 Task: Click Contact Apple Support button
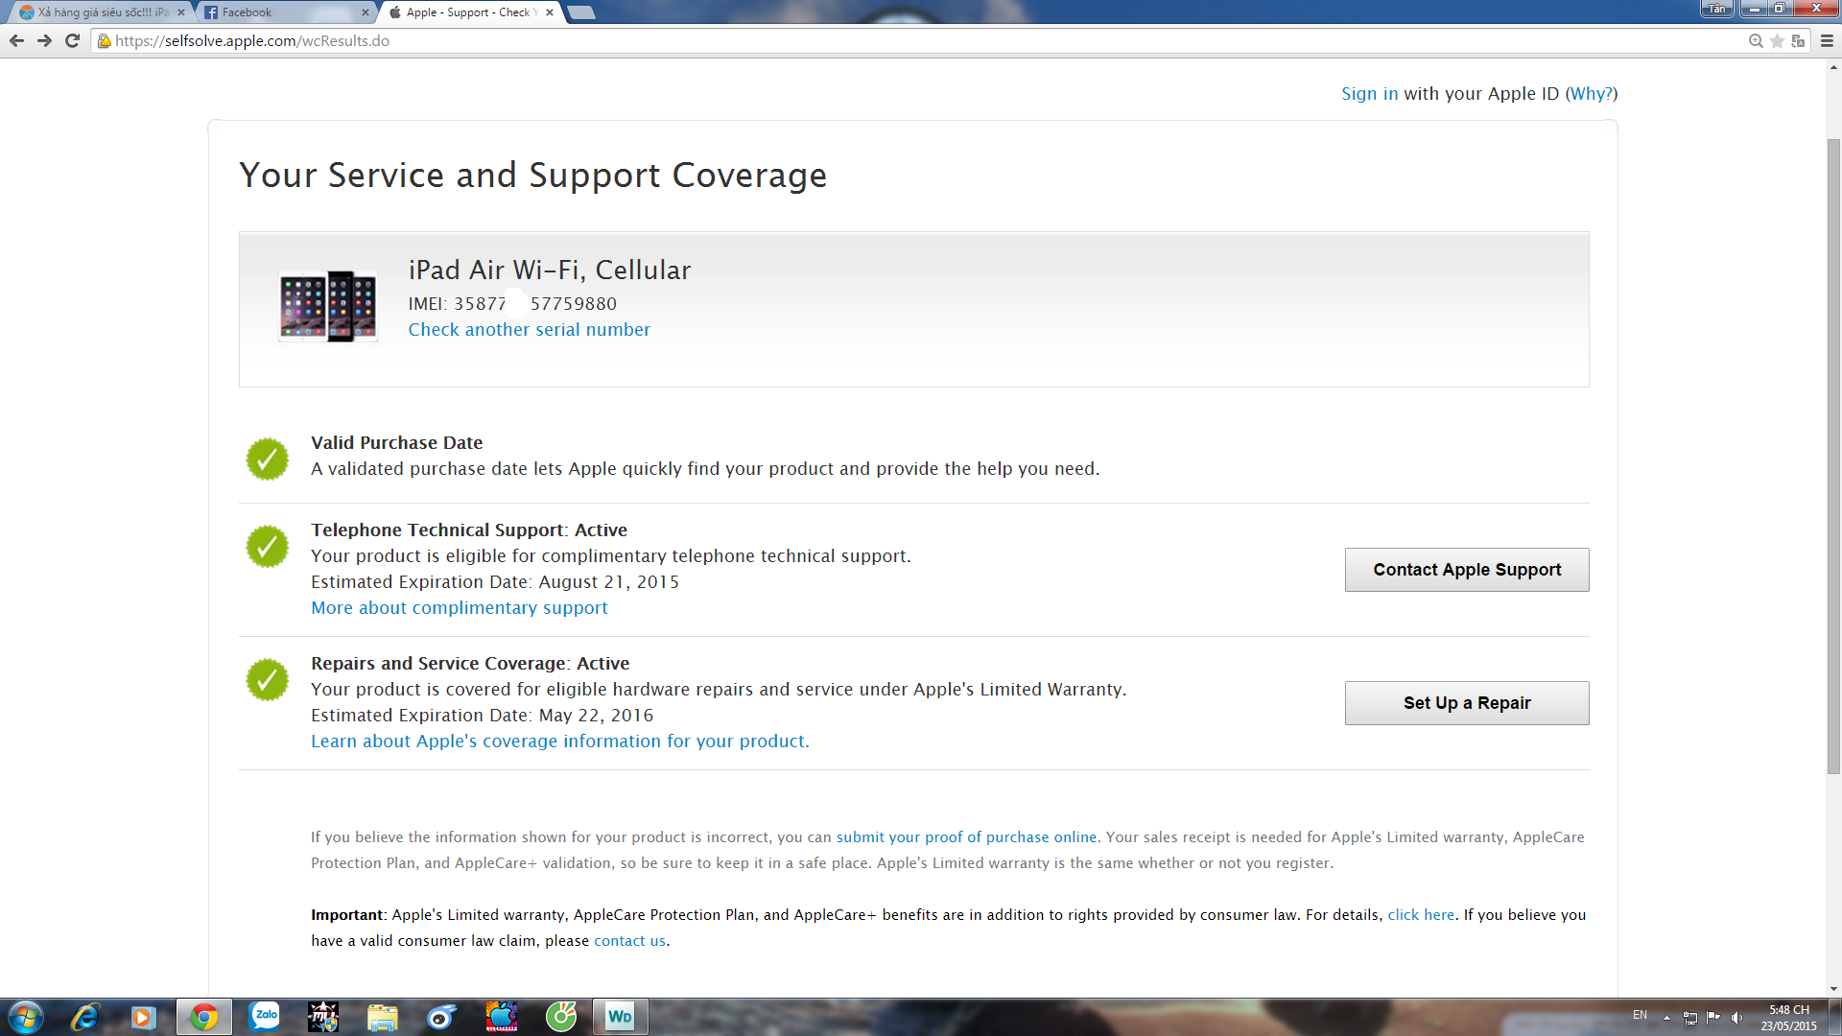coord(1466,570)
